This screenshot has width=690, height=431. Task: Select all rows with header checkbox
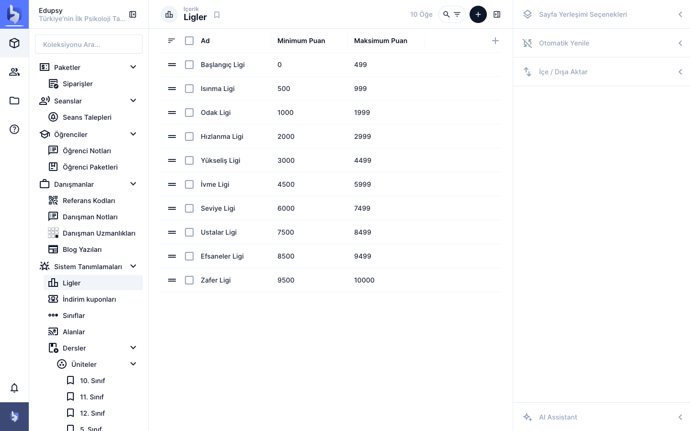point(189,41)
